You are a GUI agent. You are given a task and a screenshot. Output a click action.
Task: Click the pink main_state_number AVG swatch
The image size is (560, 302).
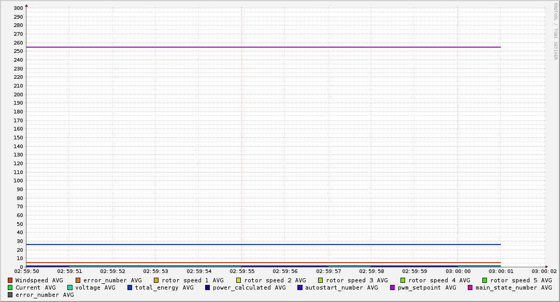[x=470, y=287]
